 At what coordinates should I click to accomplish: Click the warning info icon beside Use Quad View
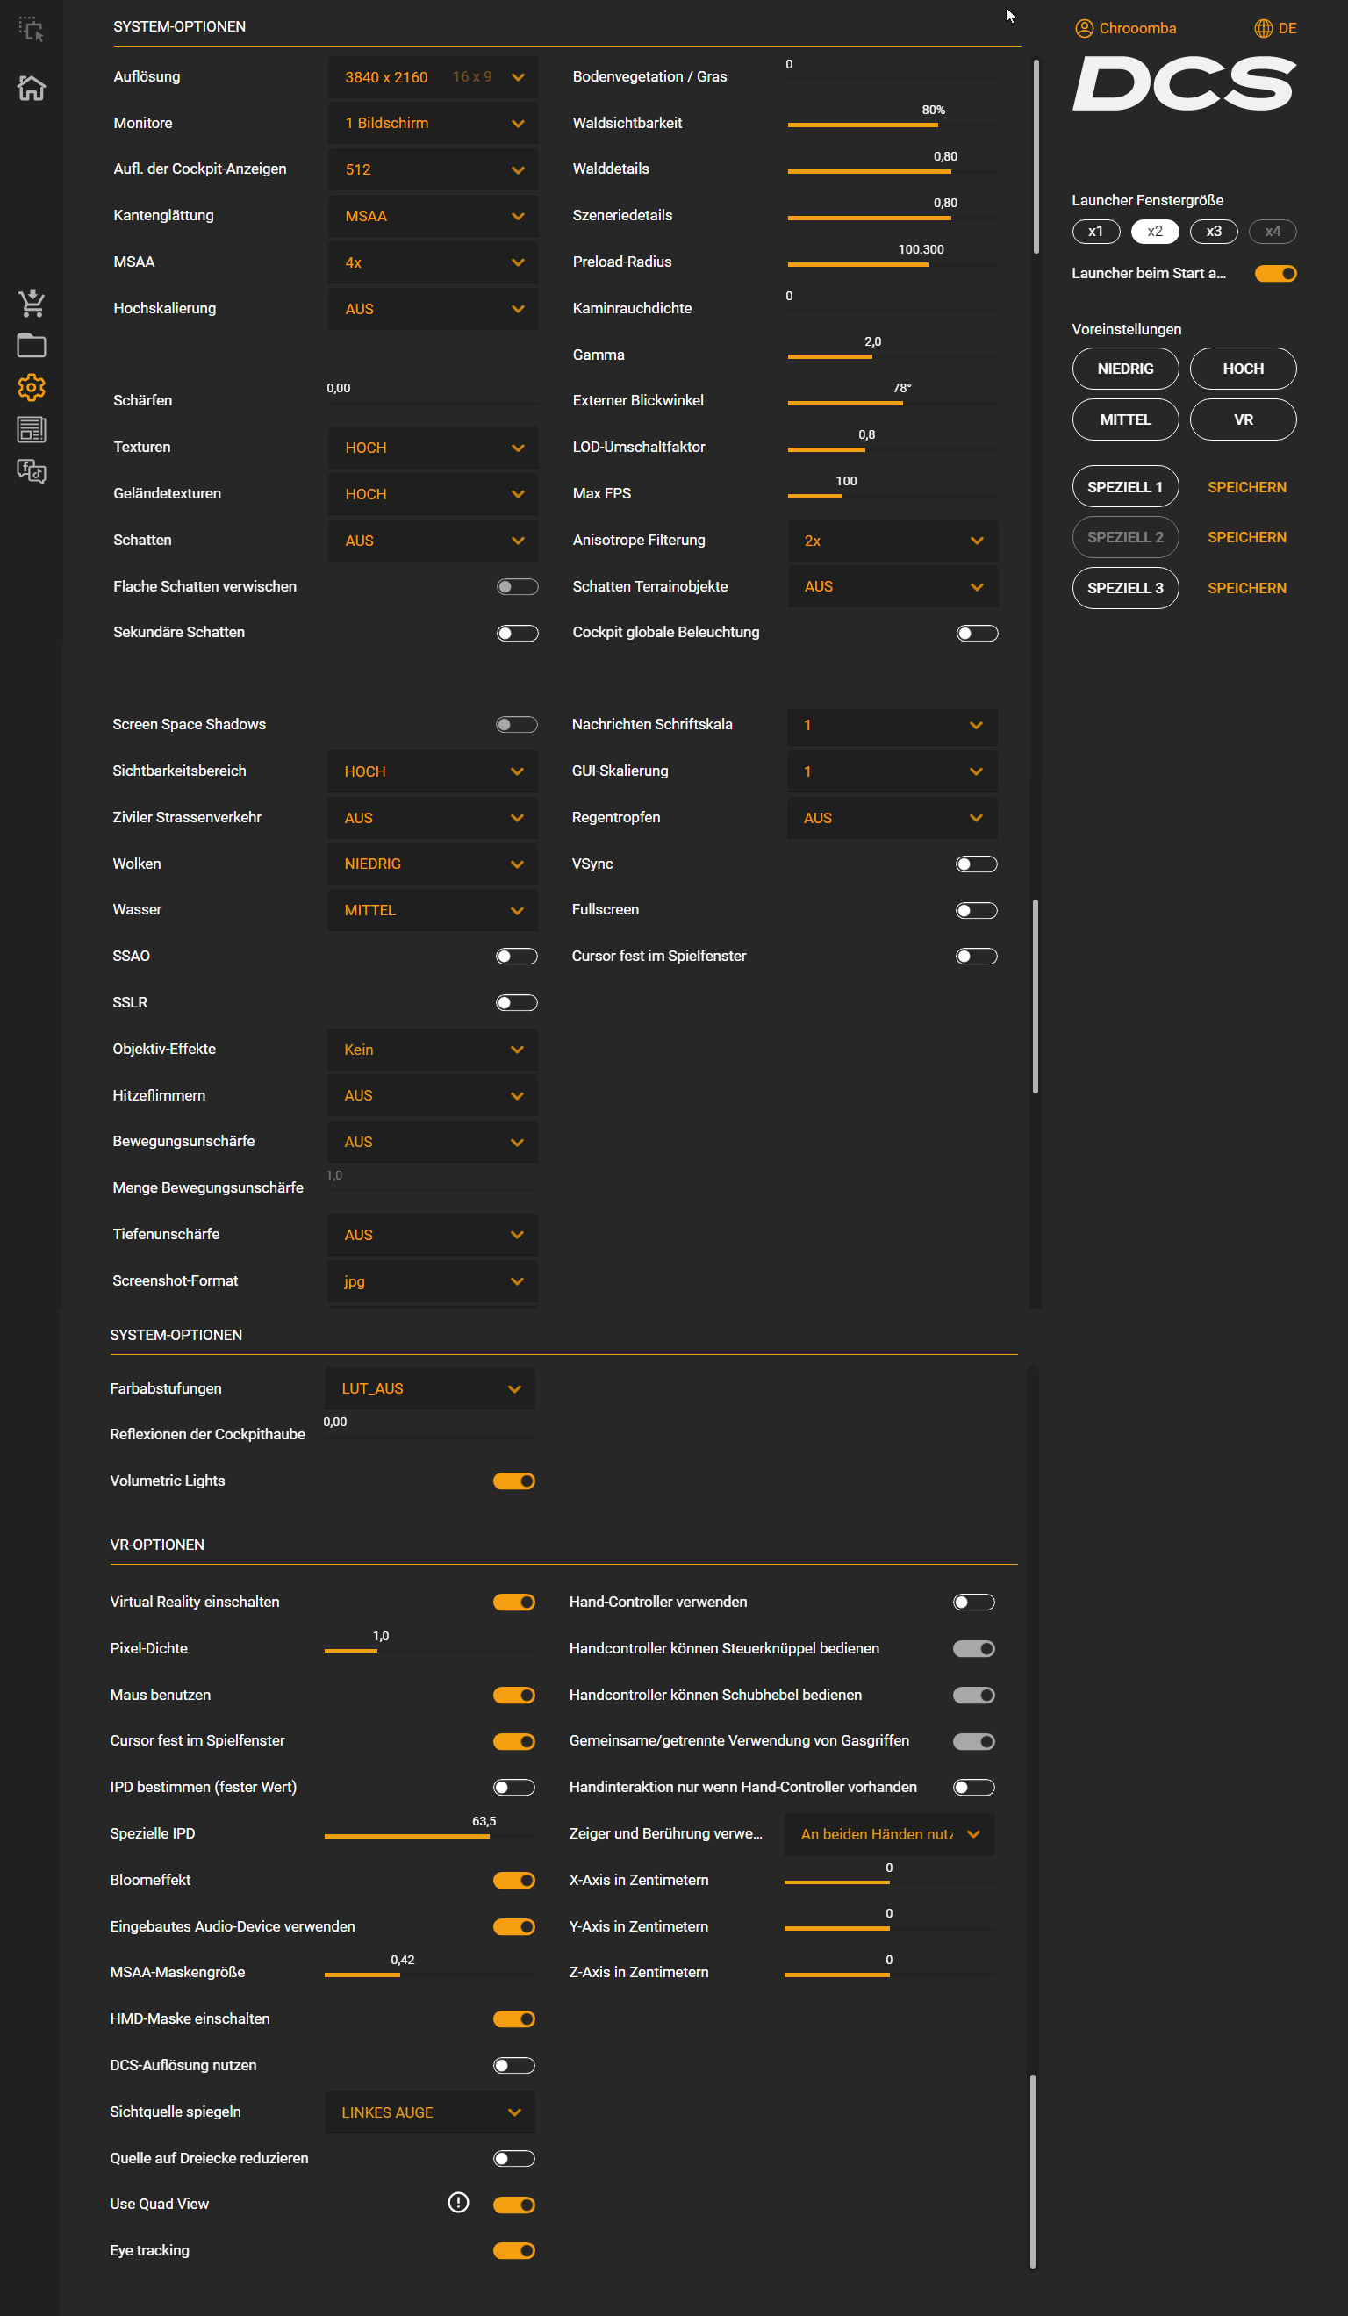coord(457,2202)
